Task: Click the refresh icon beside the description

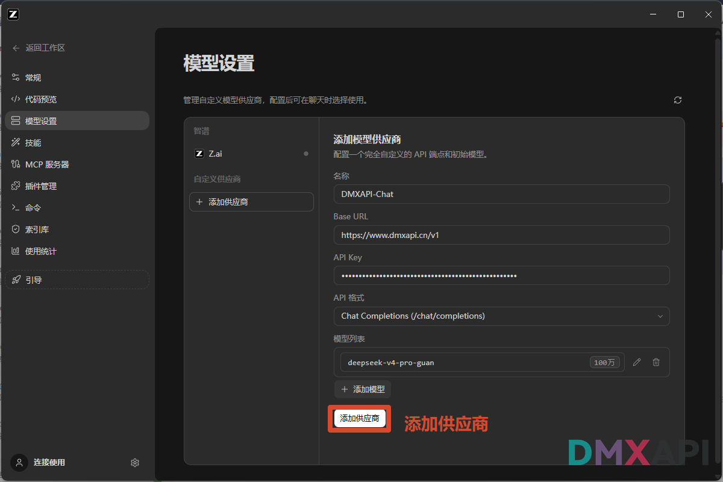Action: click(x=678, y=100)
